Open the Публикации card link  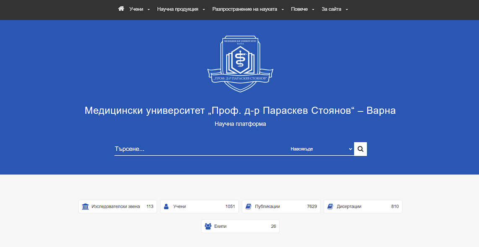[x=281, y=206]
